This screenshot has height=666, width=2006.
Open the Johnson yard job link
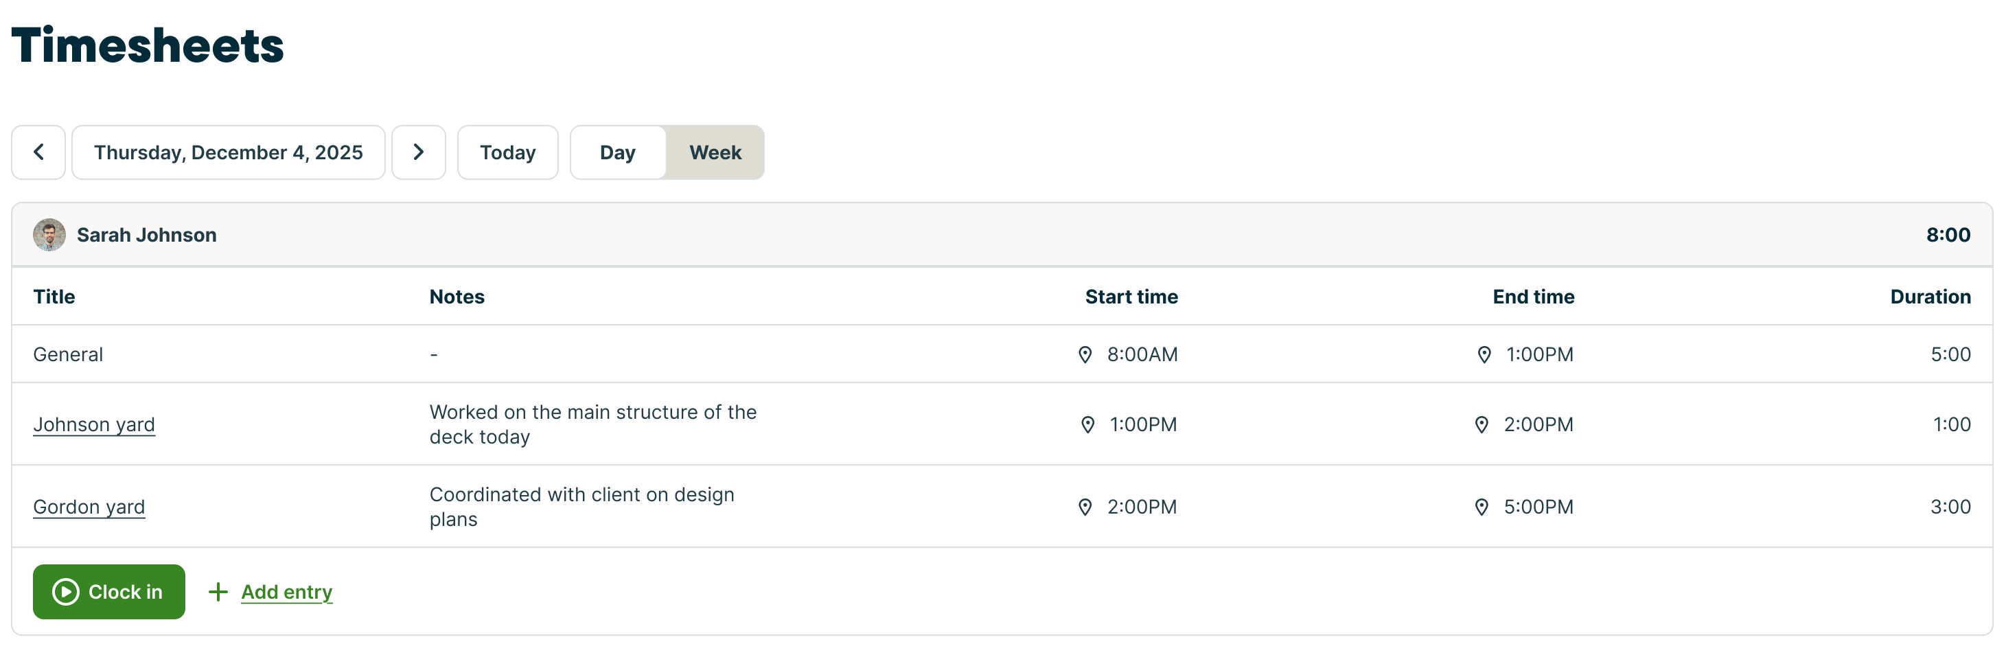point(93,425)
